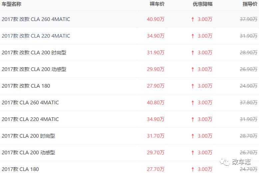The width and height of the screenshot is (259, 173).
Task: Open 2017款 改款 CLA 200 动感型 model
Action: click(34, 69)
